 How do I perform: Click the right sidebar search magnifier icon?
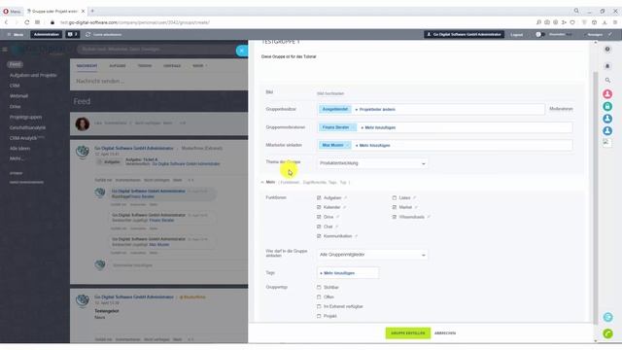click(x=607, y=80)
